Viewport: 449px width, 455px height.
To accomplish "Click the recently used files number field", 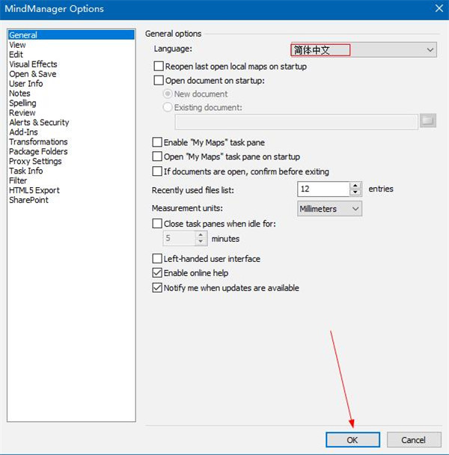I will [x=322, y=189].
